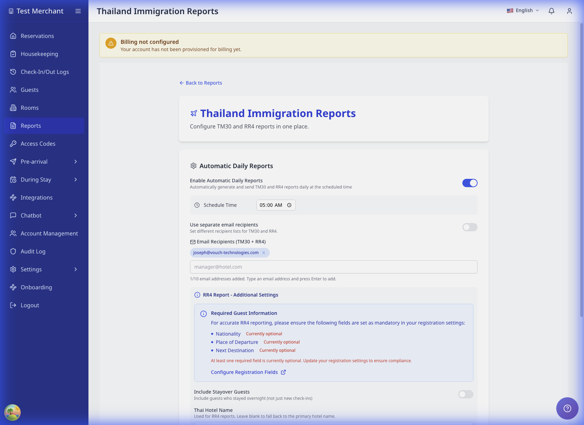Select the Access Codes key icon
Viewport: 584px width, 425px height.
coord(13,144)
